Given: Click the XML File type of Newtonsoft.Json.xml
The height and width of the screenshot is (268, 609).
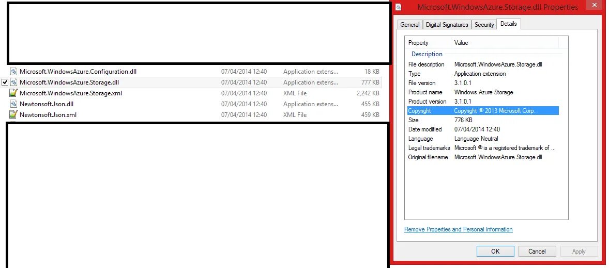Looking at the screenshot, I should click(295, 115).
